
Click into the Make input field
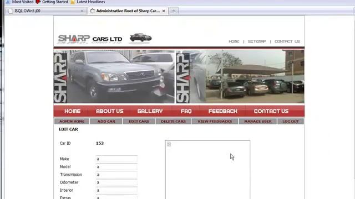[116, 159]
